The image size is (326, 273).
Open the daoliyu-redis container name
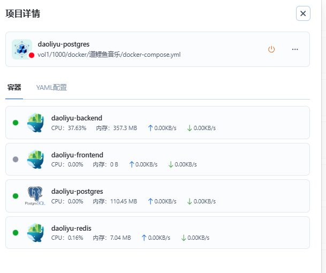(x=71, y=228)
